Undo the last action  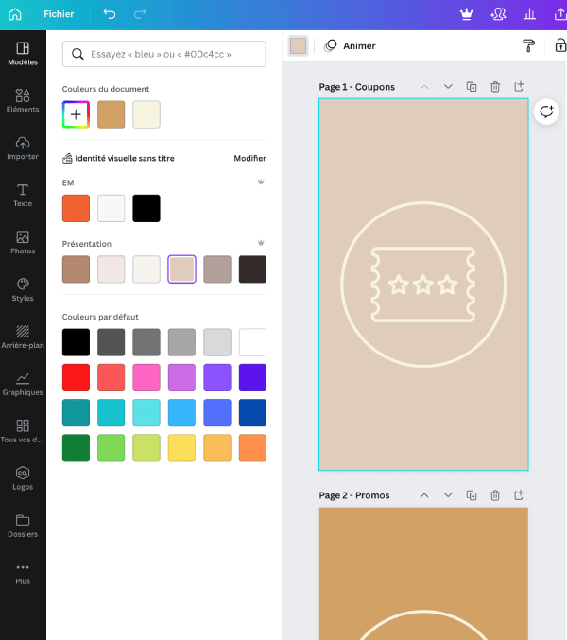(x=110, y=14)
